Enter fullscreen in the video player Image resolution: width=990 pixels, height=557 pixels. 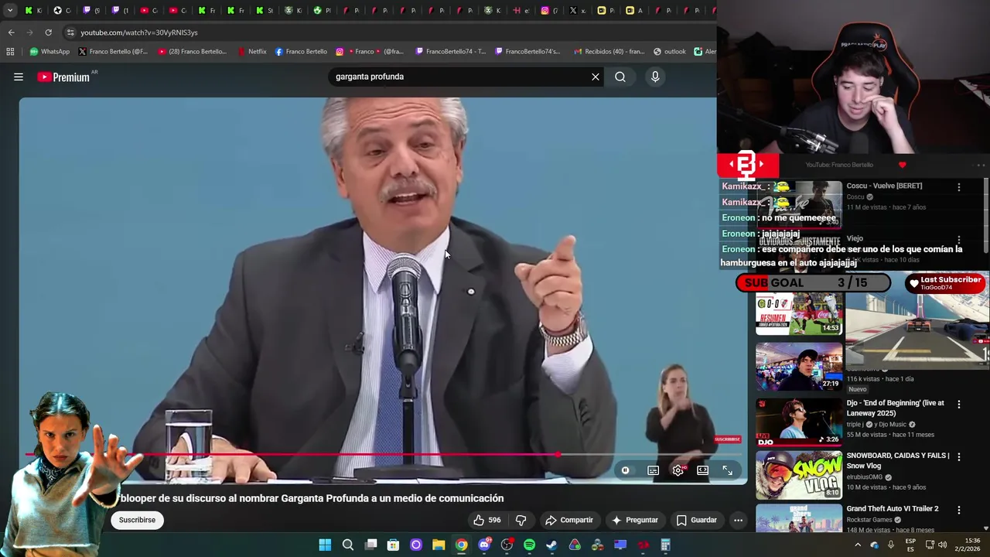[x=728, y=470]
